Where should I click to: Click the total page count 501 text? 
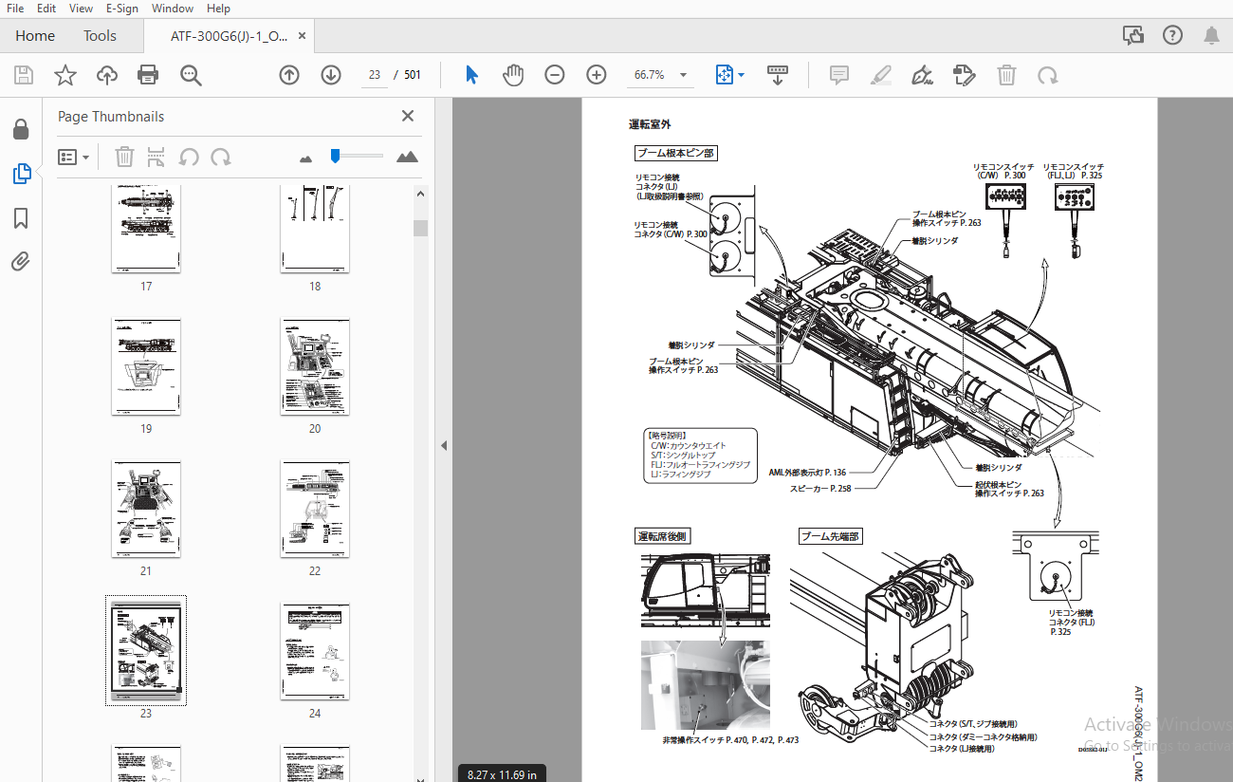[412, 75]
